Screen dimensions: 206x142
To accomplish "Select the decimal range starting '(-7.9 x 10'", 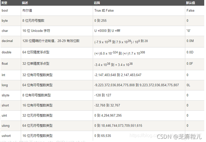I will coord(121,41).
